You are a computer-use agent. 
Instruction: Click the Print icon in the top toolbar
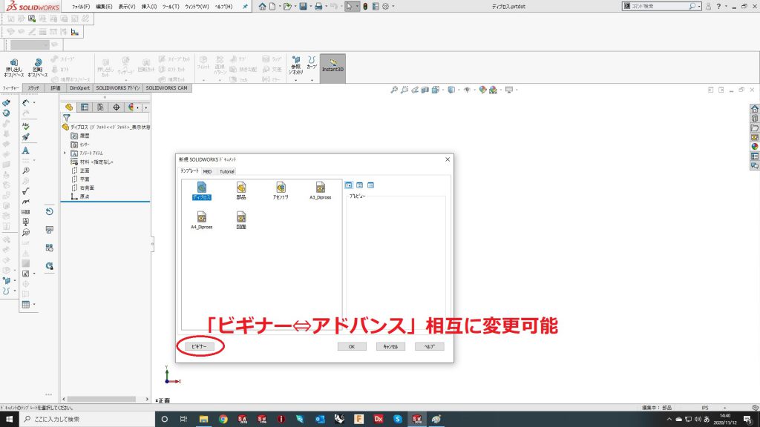318,6
